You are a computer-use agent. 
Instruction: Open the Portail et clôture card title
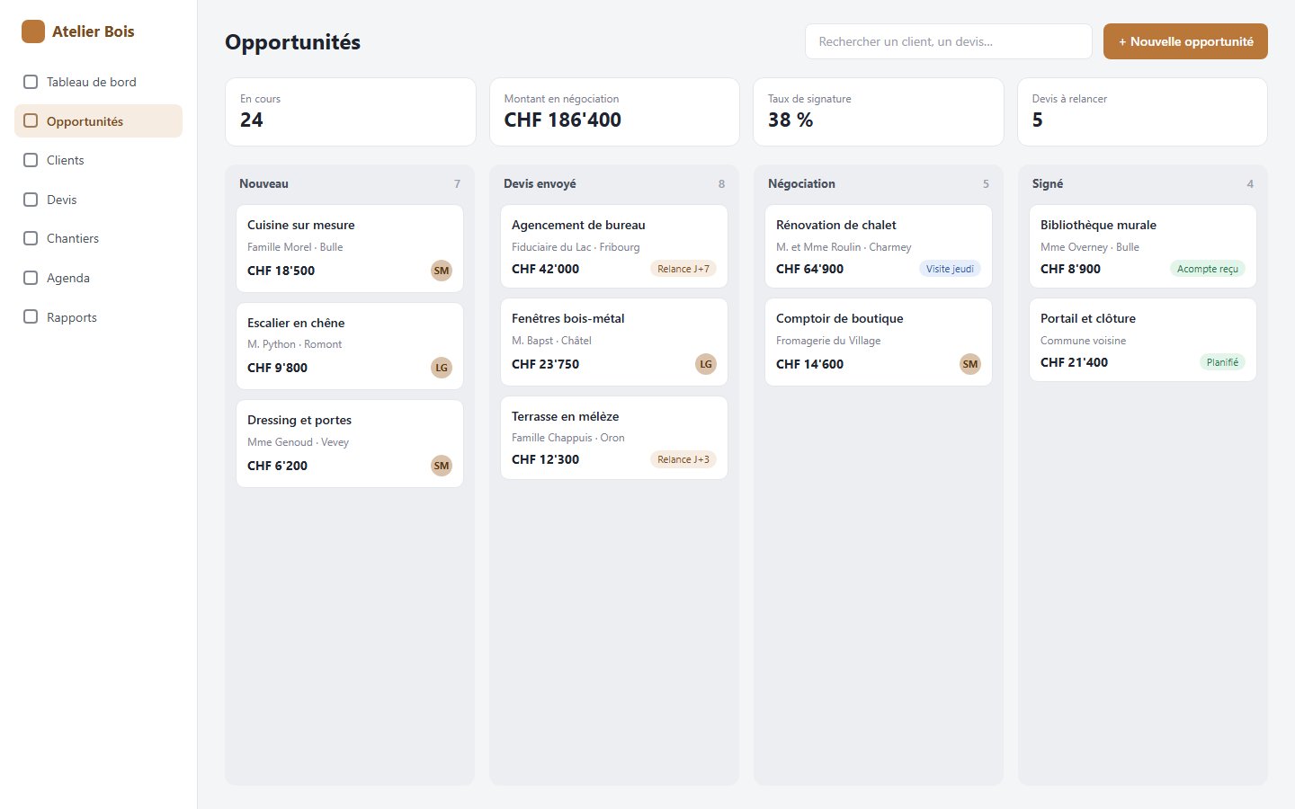coord(1088,318)
